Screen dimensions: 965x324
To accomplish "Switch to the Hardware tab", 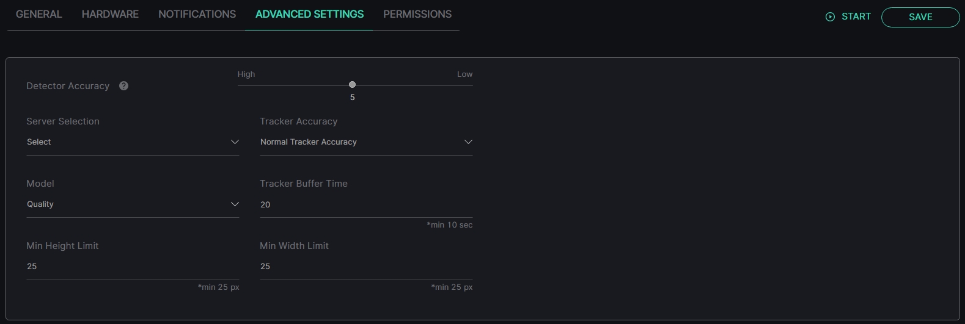I will (x=110, y=14).
